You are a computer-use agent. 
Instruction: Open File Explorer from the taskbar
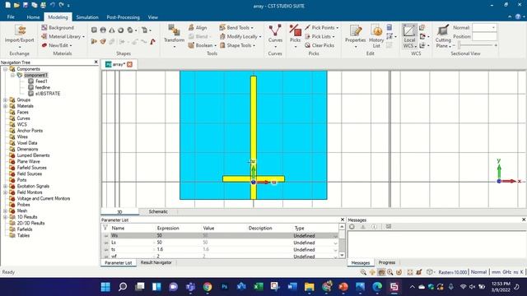(310, 287)
